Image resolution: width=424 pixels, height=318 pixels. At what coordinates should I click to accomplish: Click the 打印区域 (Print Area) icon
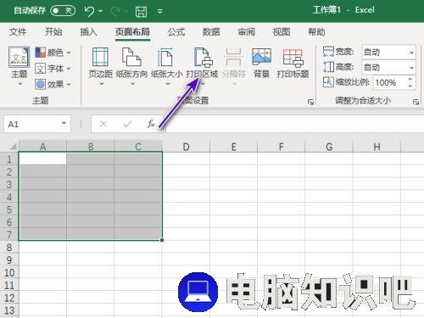(x=203, y=58)
